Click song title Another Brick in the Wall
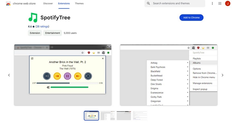The image size is (232, 125). [67, 62]
